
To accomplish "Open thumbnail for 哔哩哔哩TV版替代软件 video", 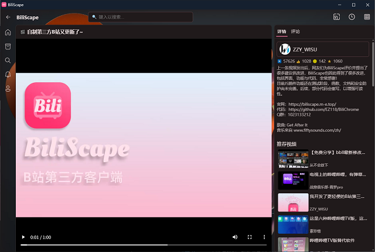I will coord(293,244).
